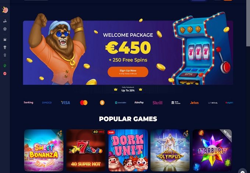Open the green headset support icon
250x173 pixels.
5,66
